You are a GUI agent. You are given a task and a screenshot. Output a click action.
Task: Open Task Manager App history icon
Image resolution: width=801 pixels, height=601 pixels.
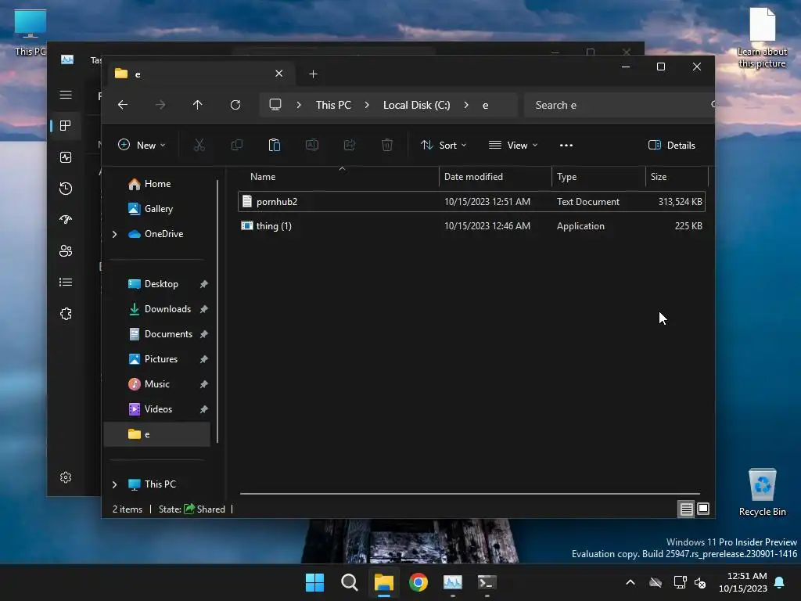click(66, 189)
